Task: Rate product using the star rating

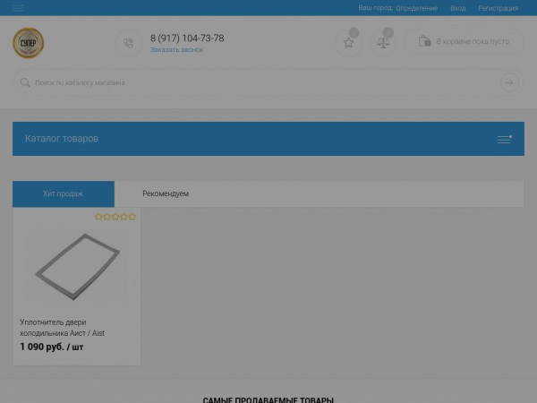Action: (115, 217)
